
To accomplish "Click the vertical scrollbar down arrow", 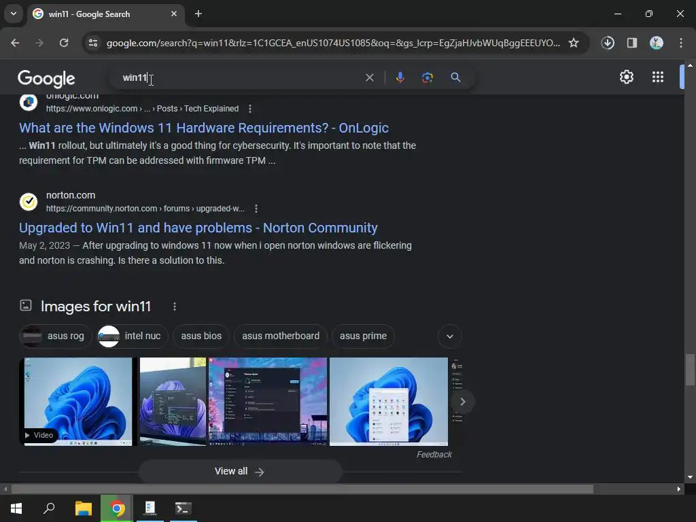I will pos(690,477).
